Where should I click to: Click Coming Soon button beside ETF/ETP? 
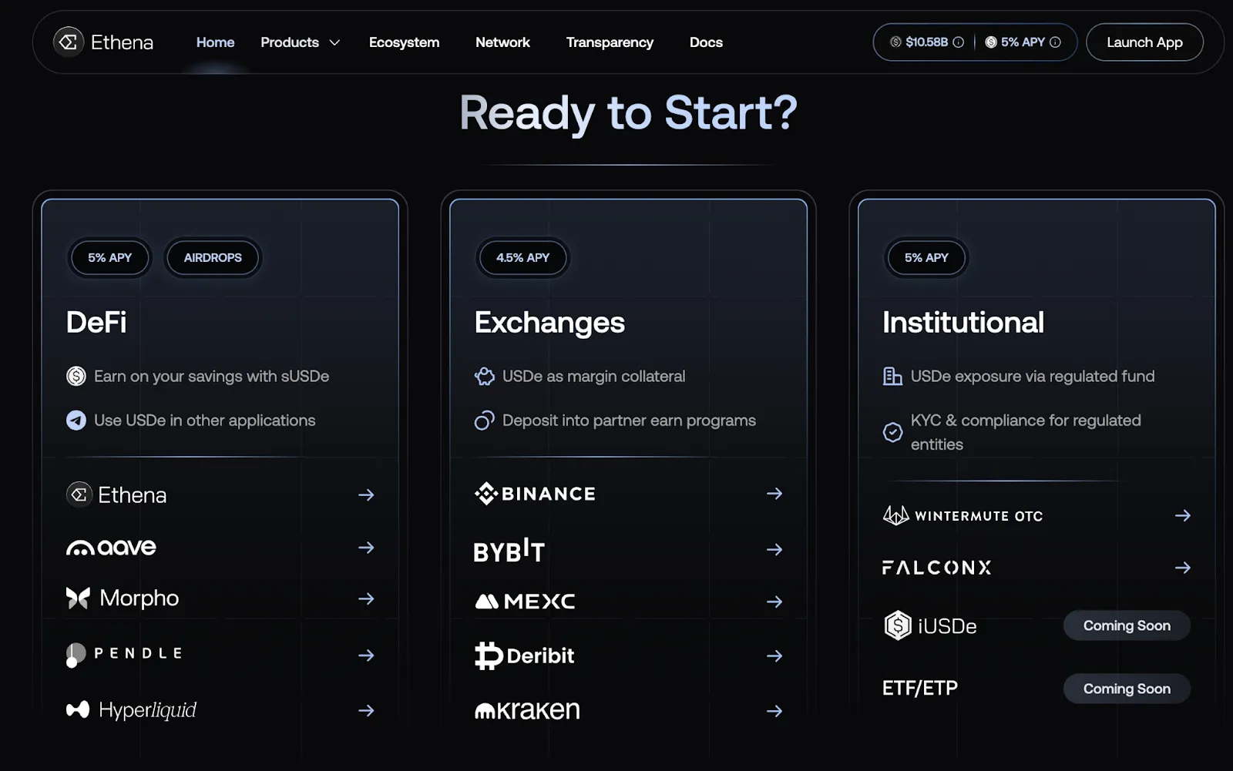1127,689
